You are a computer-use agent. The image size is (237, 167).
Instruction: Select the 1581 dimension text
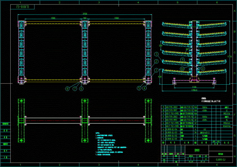point(53,18)
